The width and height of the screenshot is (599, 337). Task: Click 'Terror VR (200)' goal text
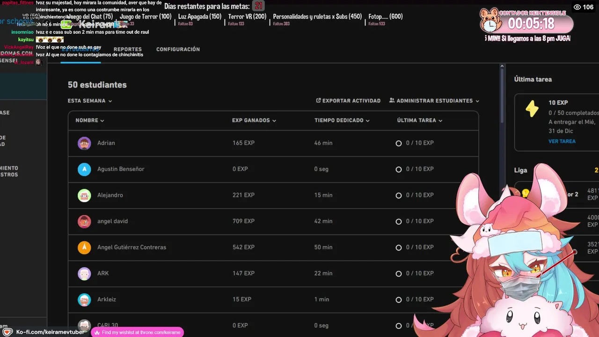coord(247,16)
